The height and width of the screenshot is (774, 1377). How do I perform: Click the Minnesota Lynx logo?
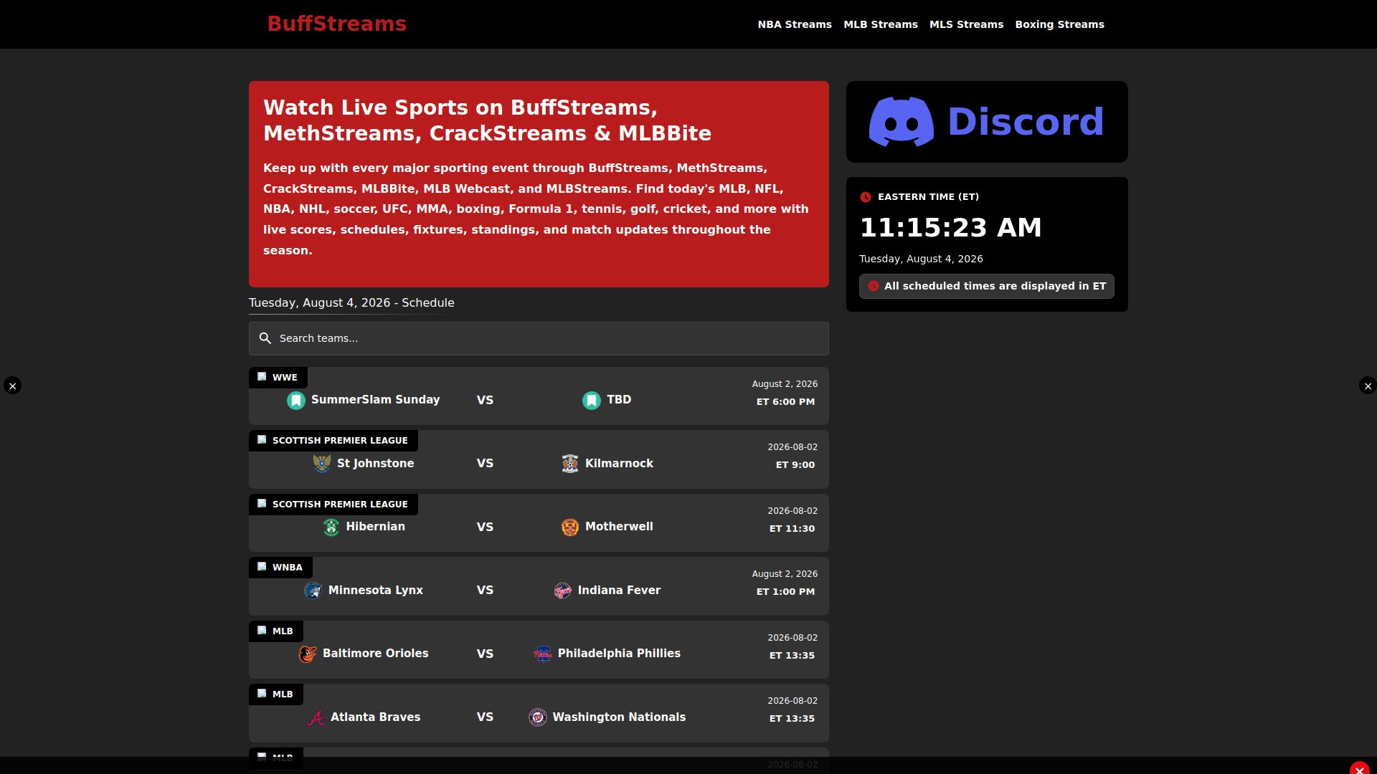(313, 591)
